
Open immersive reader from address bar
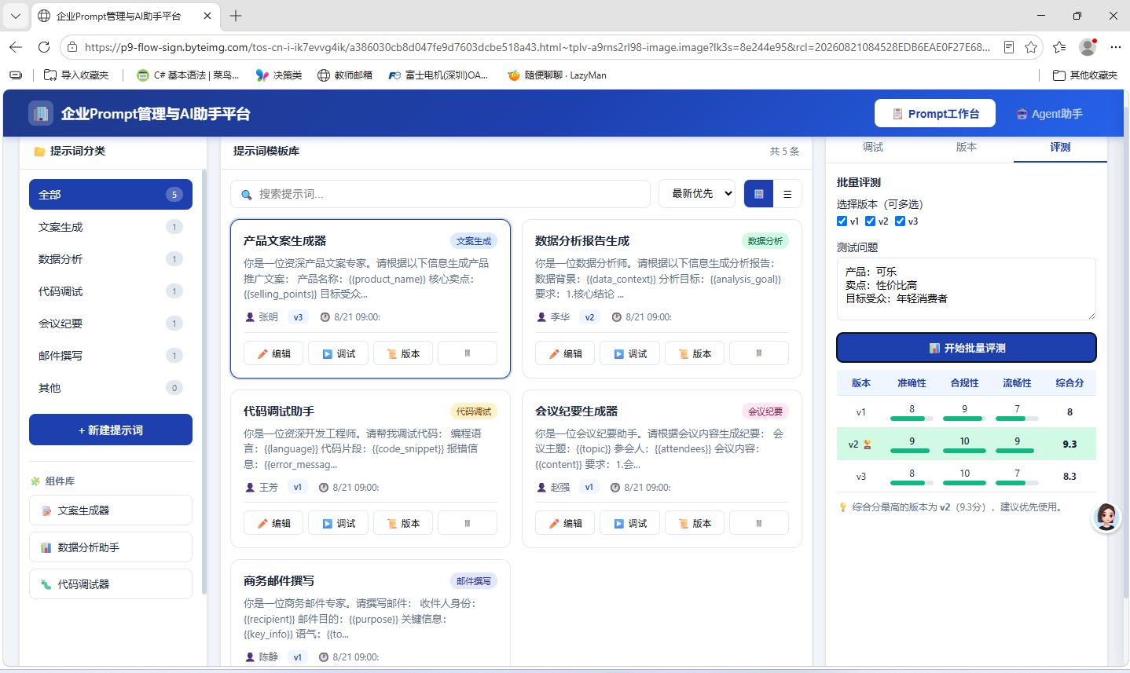[1009, 47]
